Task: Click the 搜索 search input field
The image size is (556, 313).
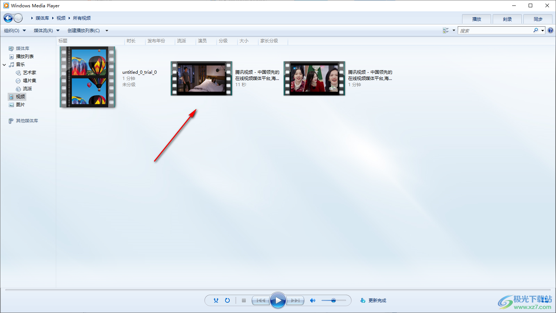Action: [495, 31]
